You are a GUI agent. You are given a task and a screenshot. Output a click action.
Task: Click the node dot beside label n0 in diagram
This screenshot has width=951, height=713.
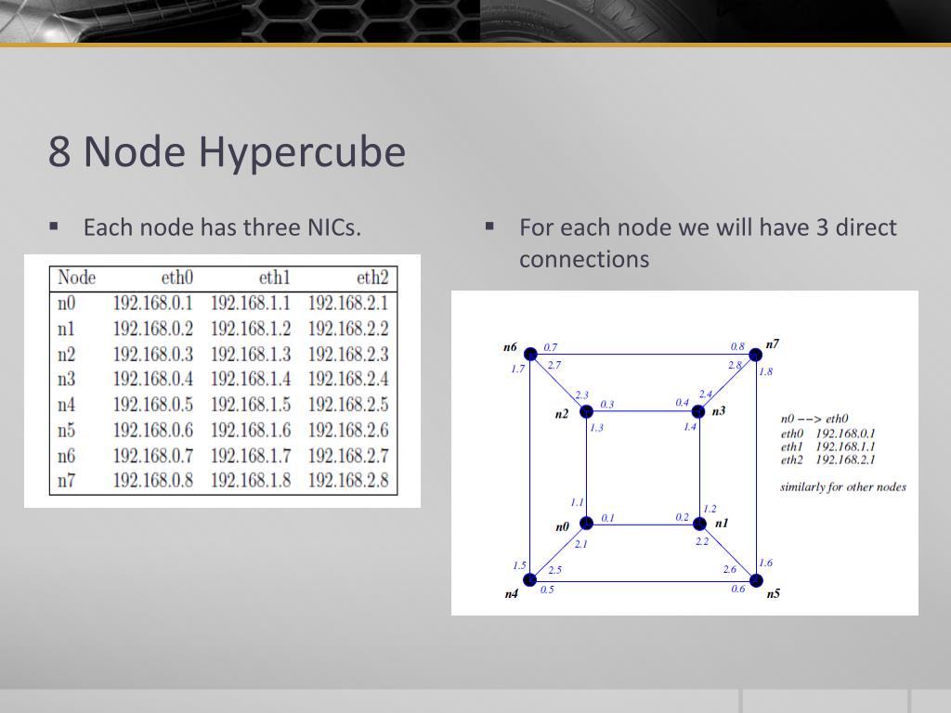587,524
